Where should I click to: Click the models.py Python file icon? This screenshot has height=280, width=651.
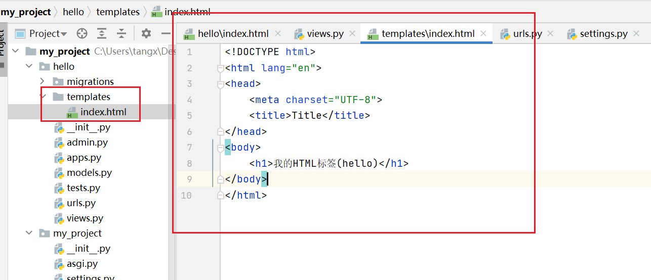(59, 173)
